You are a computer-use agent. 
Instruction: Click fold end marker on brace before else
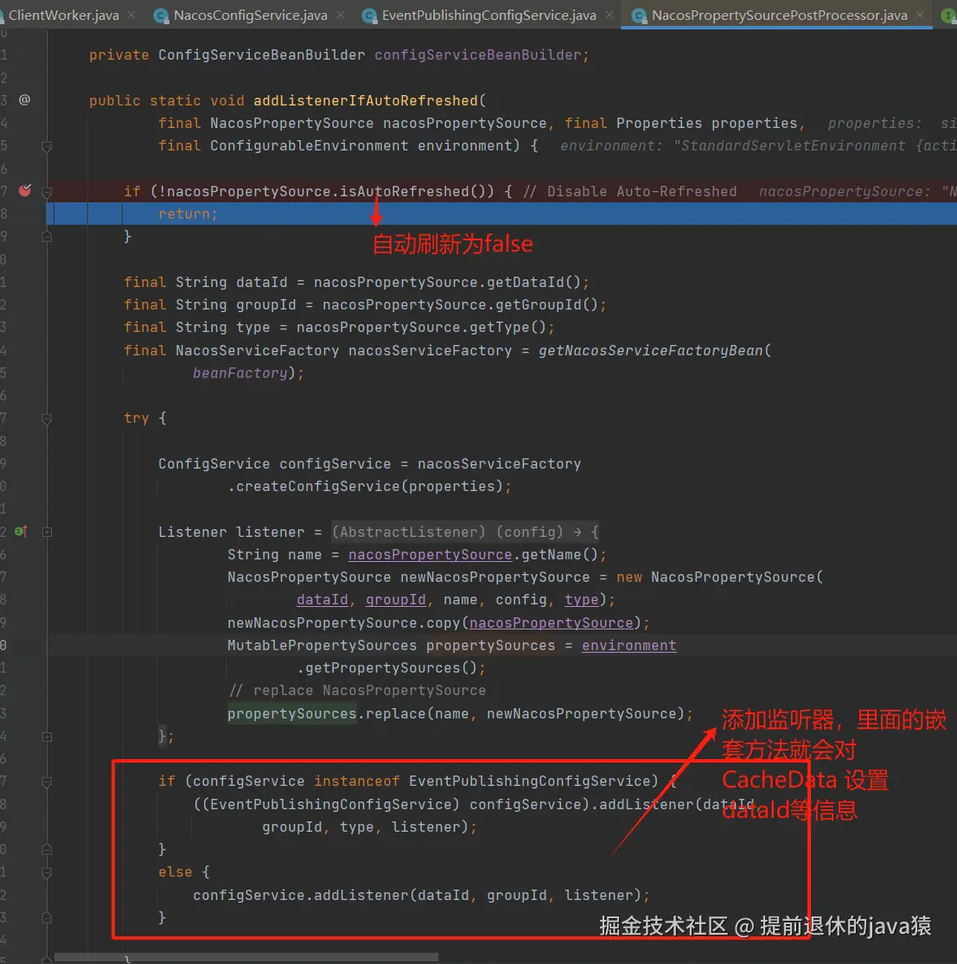(x=47, y=850)
